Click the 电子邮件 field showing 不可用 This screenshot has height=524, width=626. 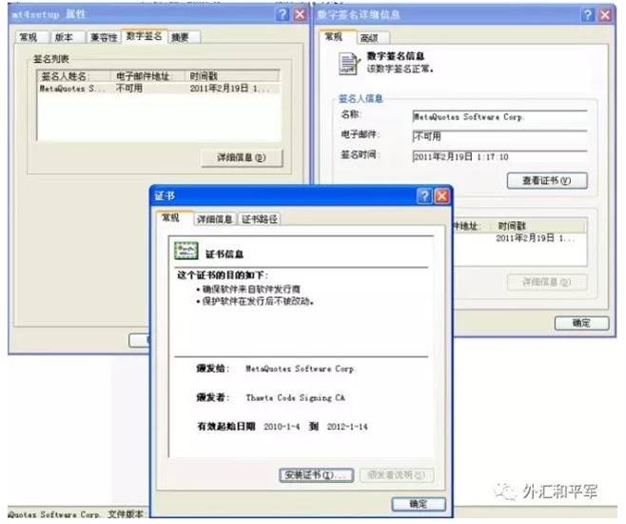pos(499,136)
